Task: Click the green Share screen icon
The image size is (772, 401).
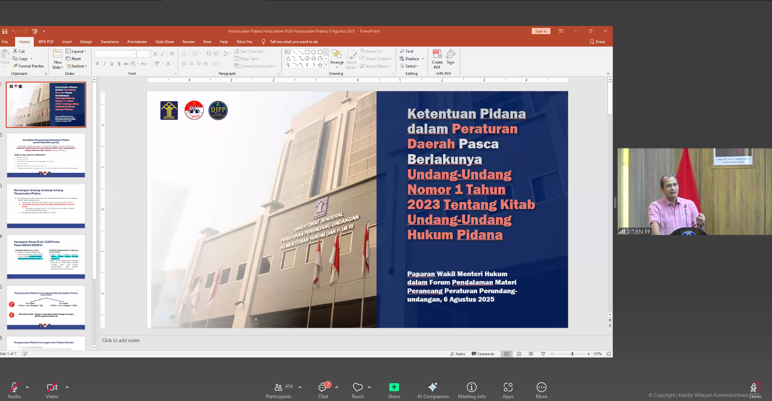Action: (x=394, y=387)
